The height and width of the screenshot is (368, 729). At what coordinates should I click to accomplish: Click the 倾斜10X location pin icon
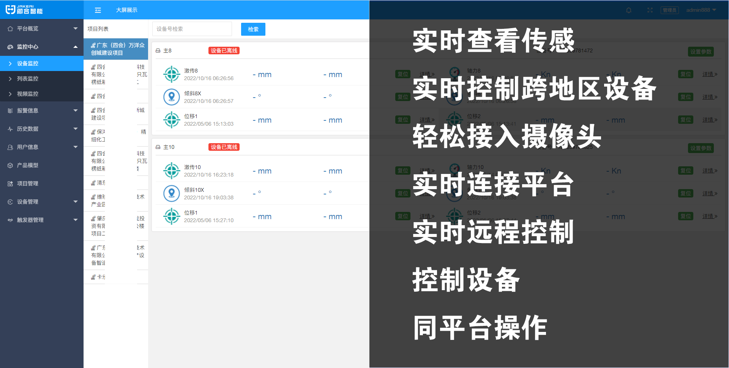click(172, 193)
